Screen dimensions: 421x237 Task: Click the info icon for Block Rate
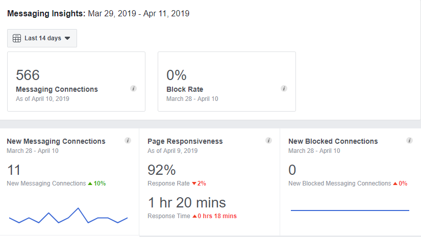[x=284, y=89]
